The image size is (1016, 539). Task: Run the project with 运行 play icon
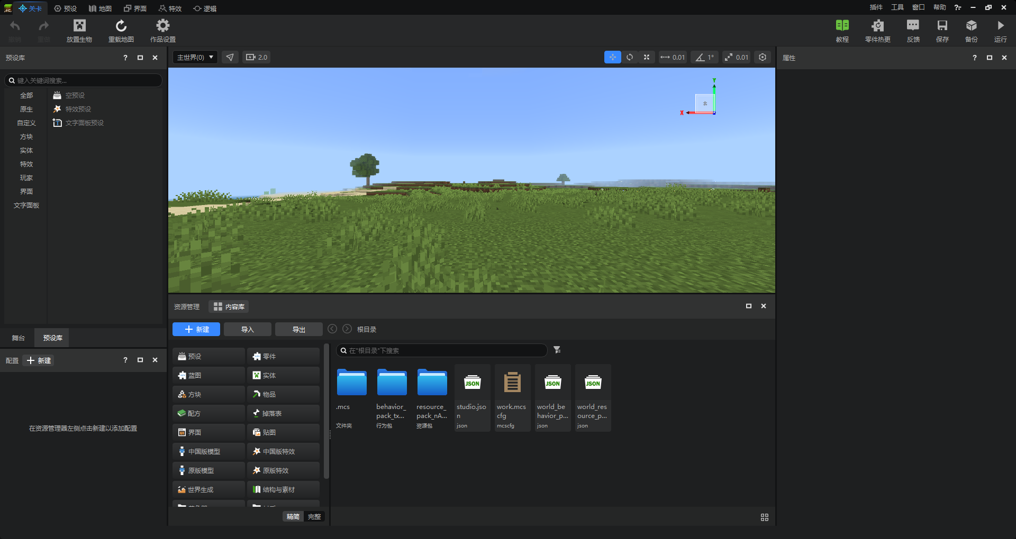1001,31
